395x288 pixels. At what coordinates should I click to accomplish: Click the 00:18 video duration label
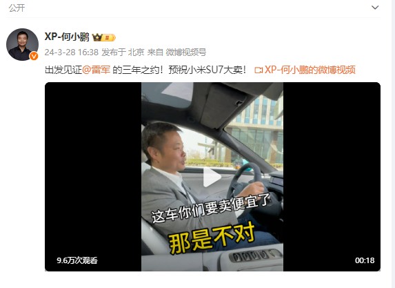(365, 260)
